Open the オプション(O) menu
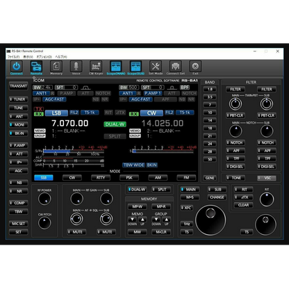289x289 pixels. click(x=44, y=57)
